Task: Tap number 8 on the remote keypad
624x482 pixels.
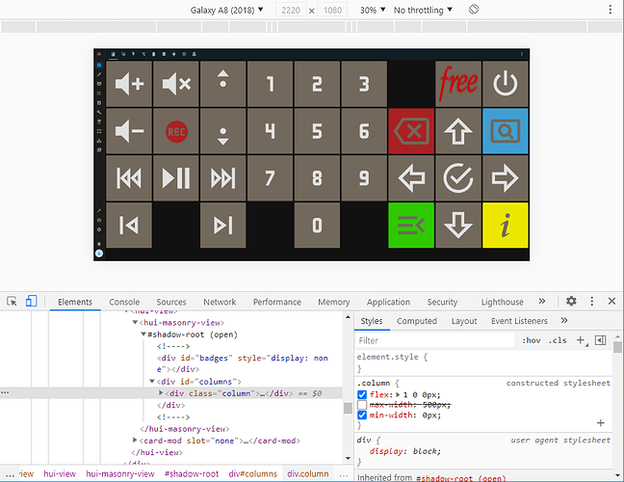Action: click(x=317, y=178)
